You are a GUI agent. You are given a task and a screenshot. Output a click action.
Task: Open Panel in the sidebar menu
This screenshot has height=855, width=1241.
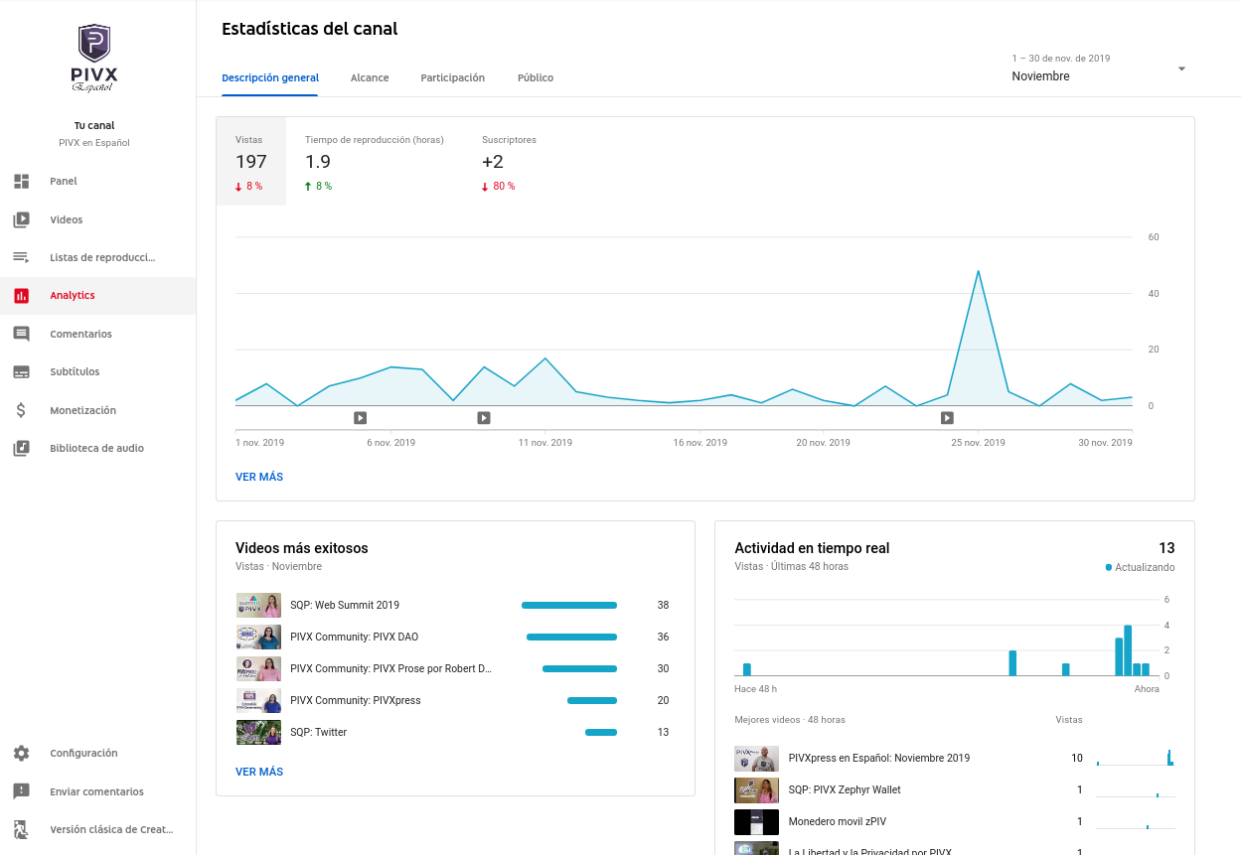(x=97, y=182)
